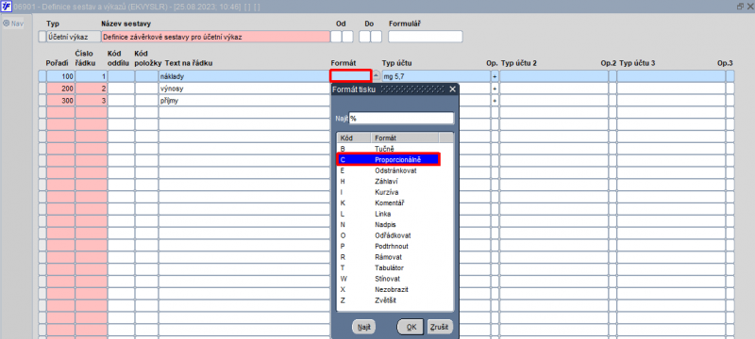Image resolution: width=755 pixels, height=339 pixels.
Task: Focus the search field containing percent sign
Action: point(401,118)
